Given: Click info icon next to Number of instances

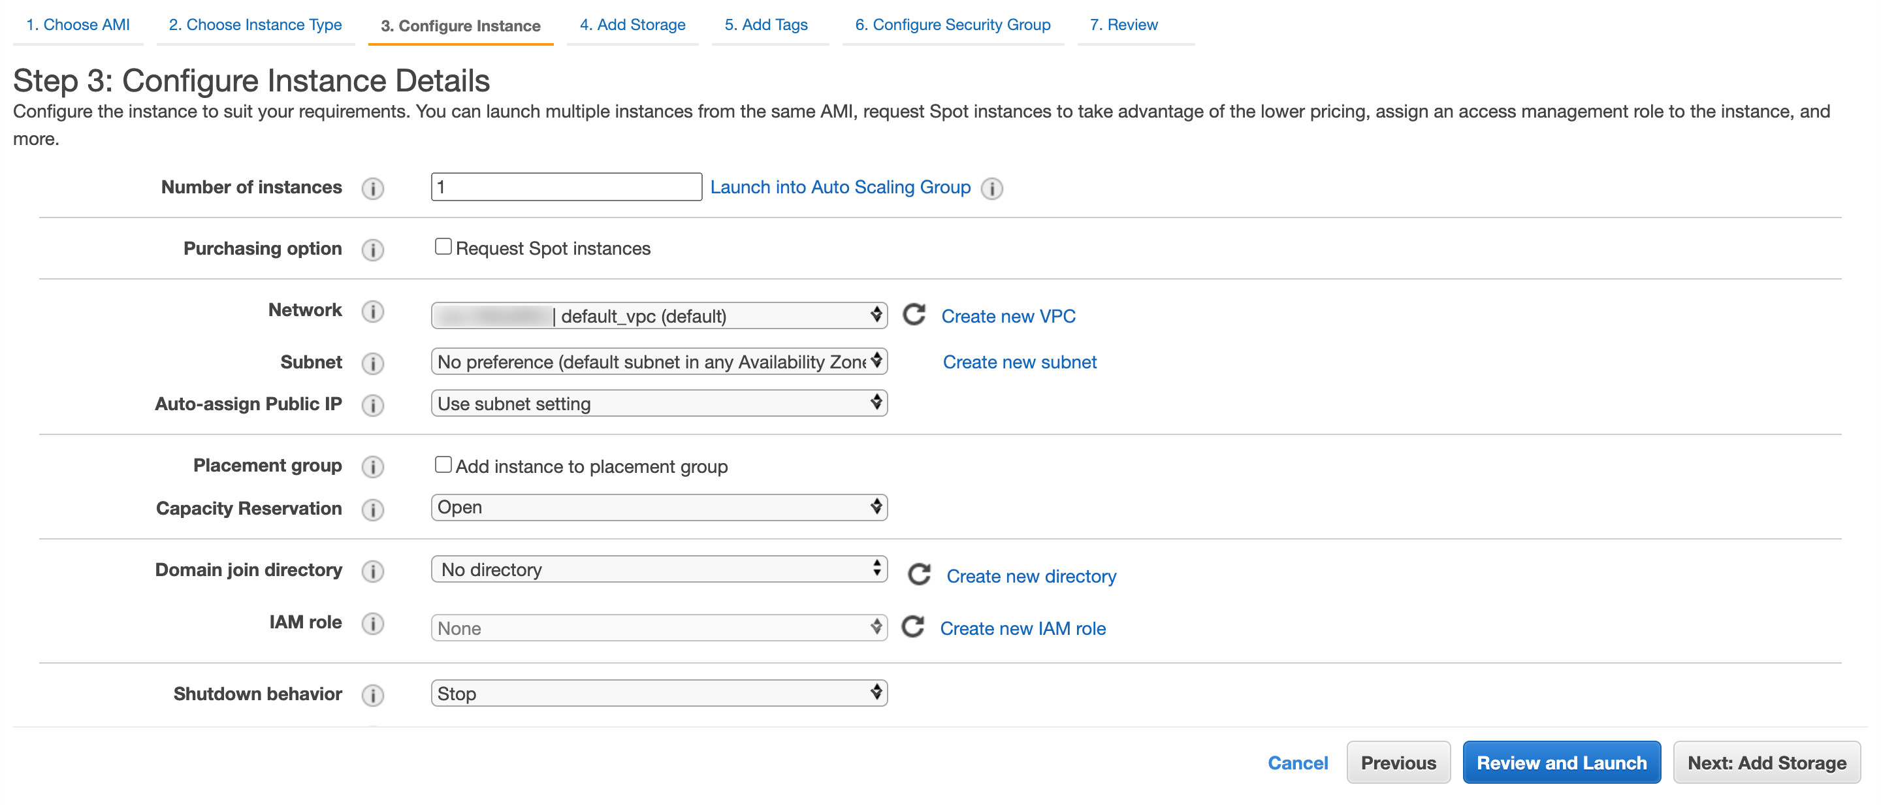Looking at the screenshot, I should point(372,188).
